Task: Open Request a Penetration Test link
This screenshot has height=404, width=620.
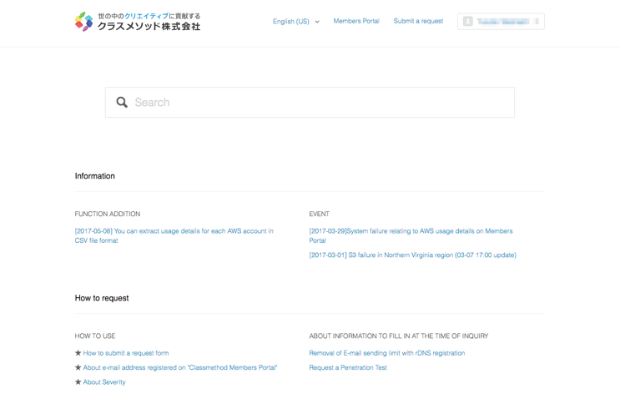Action: click(348, 367)
